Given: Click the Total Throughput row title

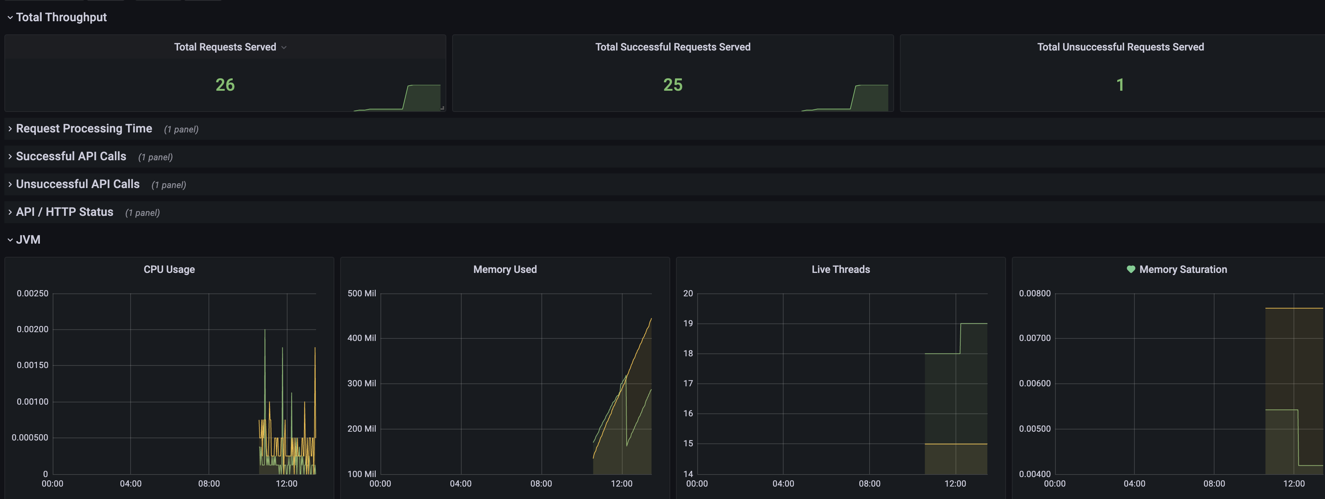Looking at the screenshot, I should point(61,18).
